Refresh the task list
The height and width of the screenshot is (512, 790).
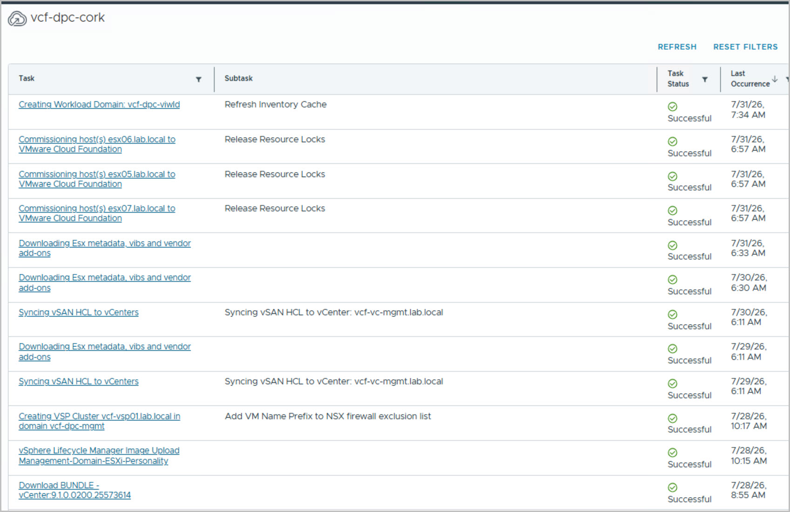[x=677, y=47]
